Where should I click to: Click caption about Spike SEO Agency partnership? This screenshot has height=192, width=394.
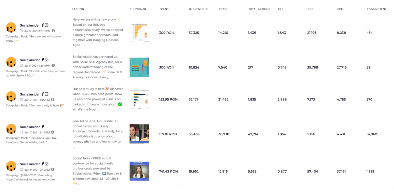tap(98, 67)
